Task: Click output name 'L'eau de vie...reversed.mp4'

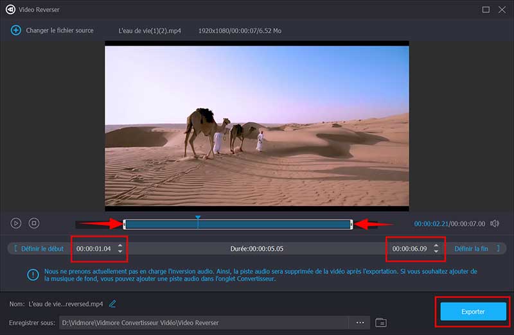Action: pos(66,304)
